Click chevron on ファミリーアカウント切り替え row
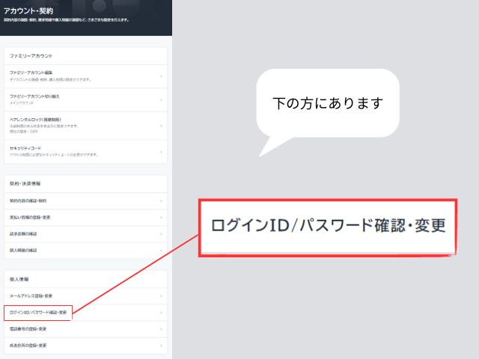Image resolution: width=479 pixels, height=359 pixels. 161,99
